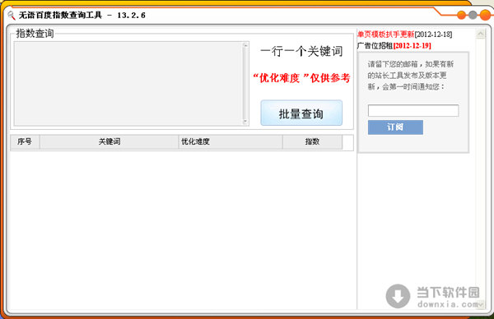This screenshot has width=494, height=319.
Task: Click the keyword text area scroll-up arrow
Action: pyautogui.click(x=245, y=45)
